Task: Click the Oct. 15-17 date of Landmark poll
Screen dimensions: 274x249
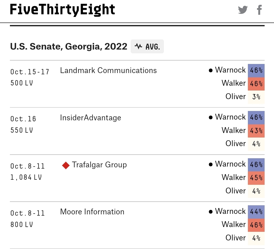Action: 30,72
